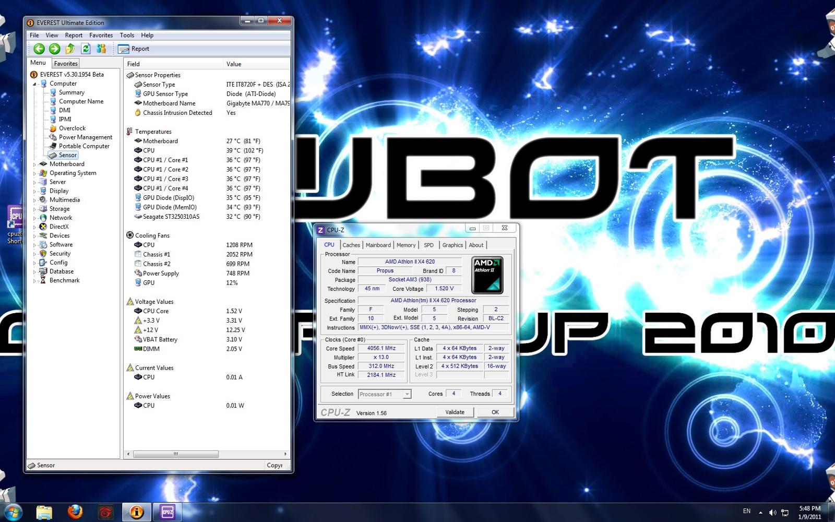This screenshot has width=835, height=522.
Task: Open the Favorites menu in EVEREST
Action: coord(101,35)
